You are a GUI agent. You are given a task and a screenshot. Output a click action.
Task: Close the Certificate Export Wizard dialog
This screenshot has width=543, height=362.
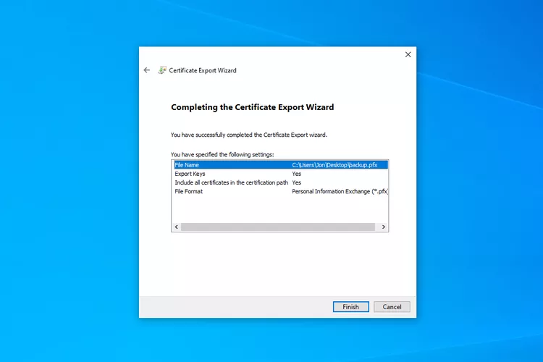pos(408,54)
